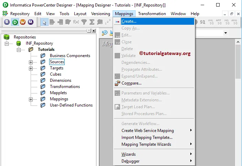Click the Designer D icon in toolbar
This screenshot has width=242, height=166.
[15, 22]
